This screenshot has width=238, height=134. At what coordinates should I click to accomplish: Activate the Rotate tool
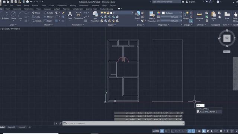tap(48, 13)
